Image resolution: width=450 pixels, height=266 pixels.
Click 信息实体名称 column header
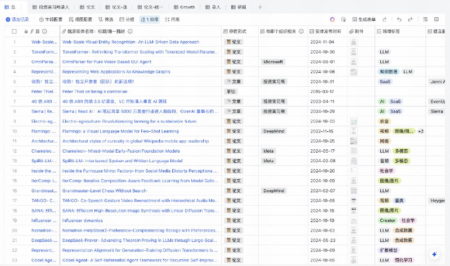tap(141, 32)
